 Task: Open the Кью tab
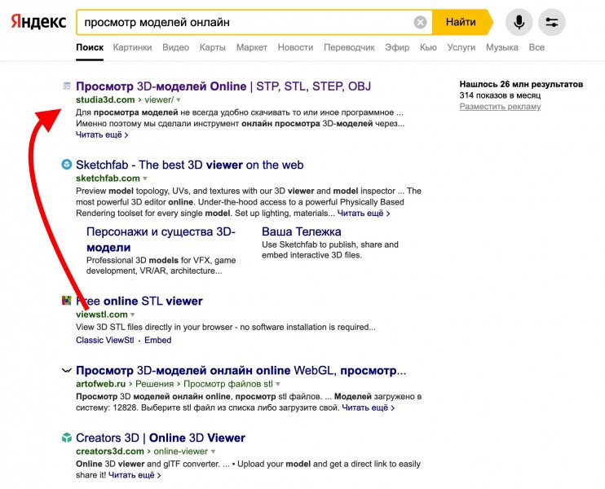pos(428,47)
